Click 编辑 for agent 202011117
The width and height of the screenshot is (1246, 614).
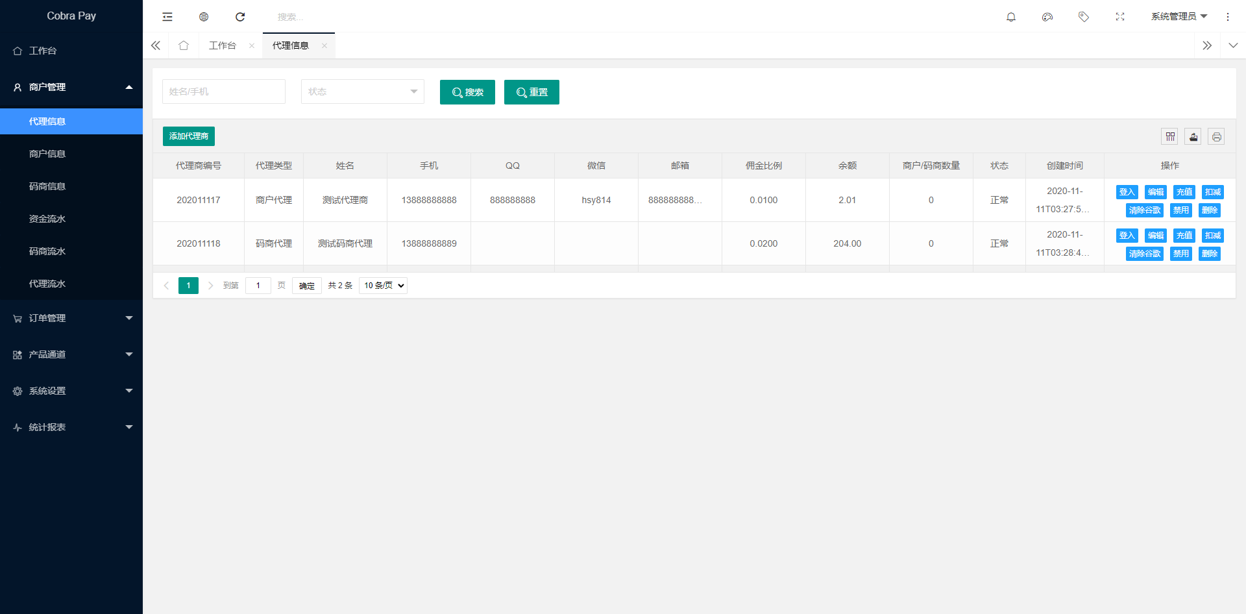[x=1156, y=192]
